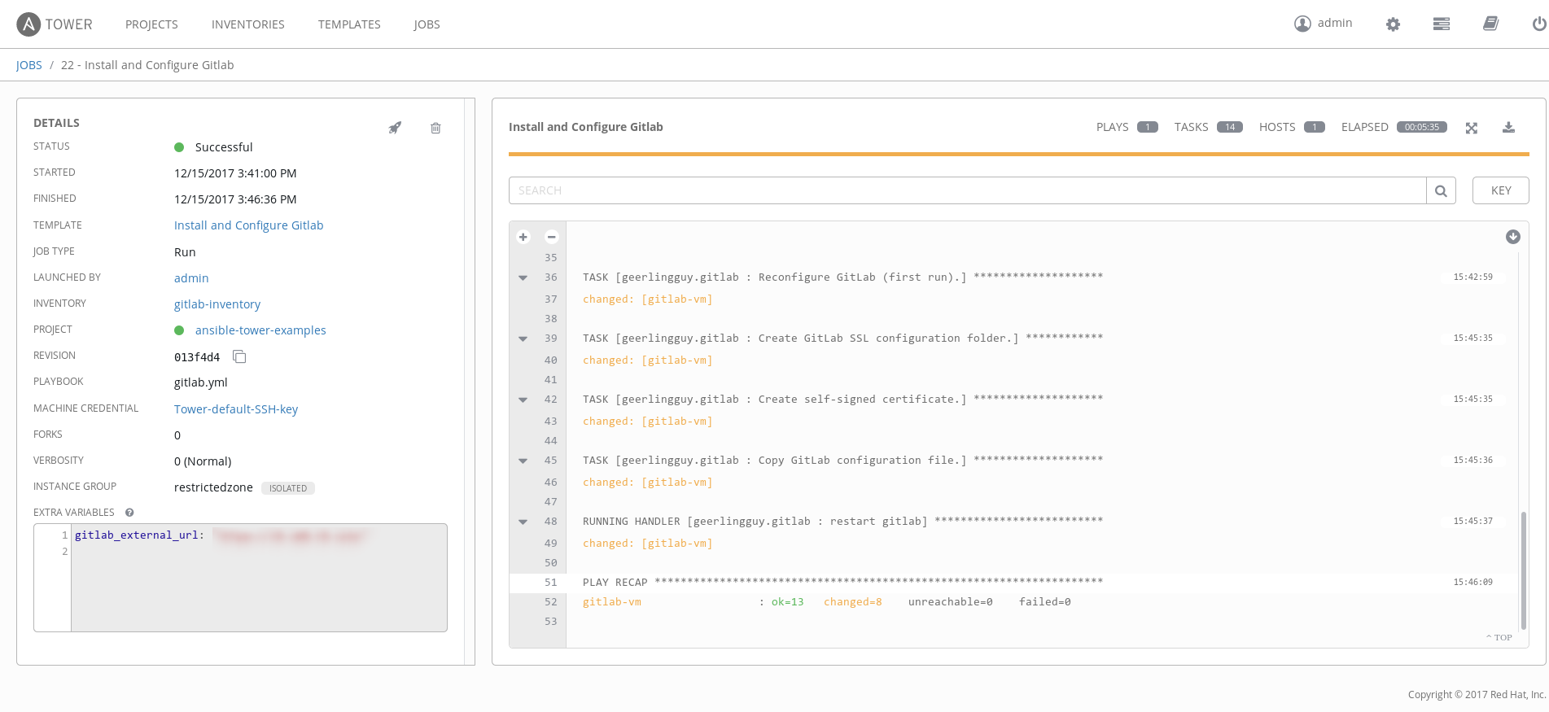
Task: Open the Templates menu
Action: pyautogui.click(x=349, y=24)
